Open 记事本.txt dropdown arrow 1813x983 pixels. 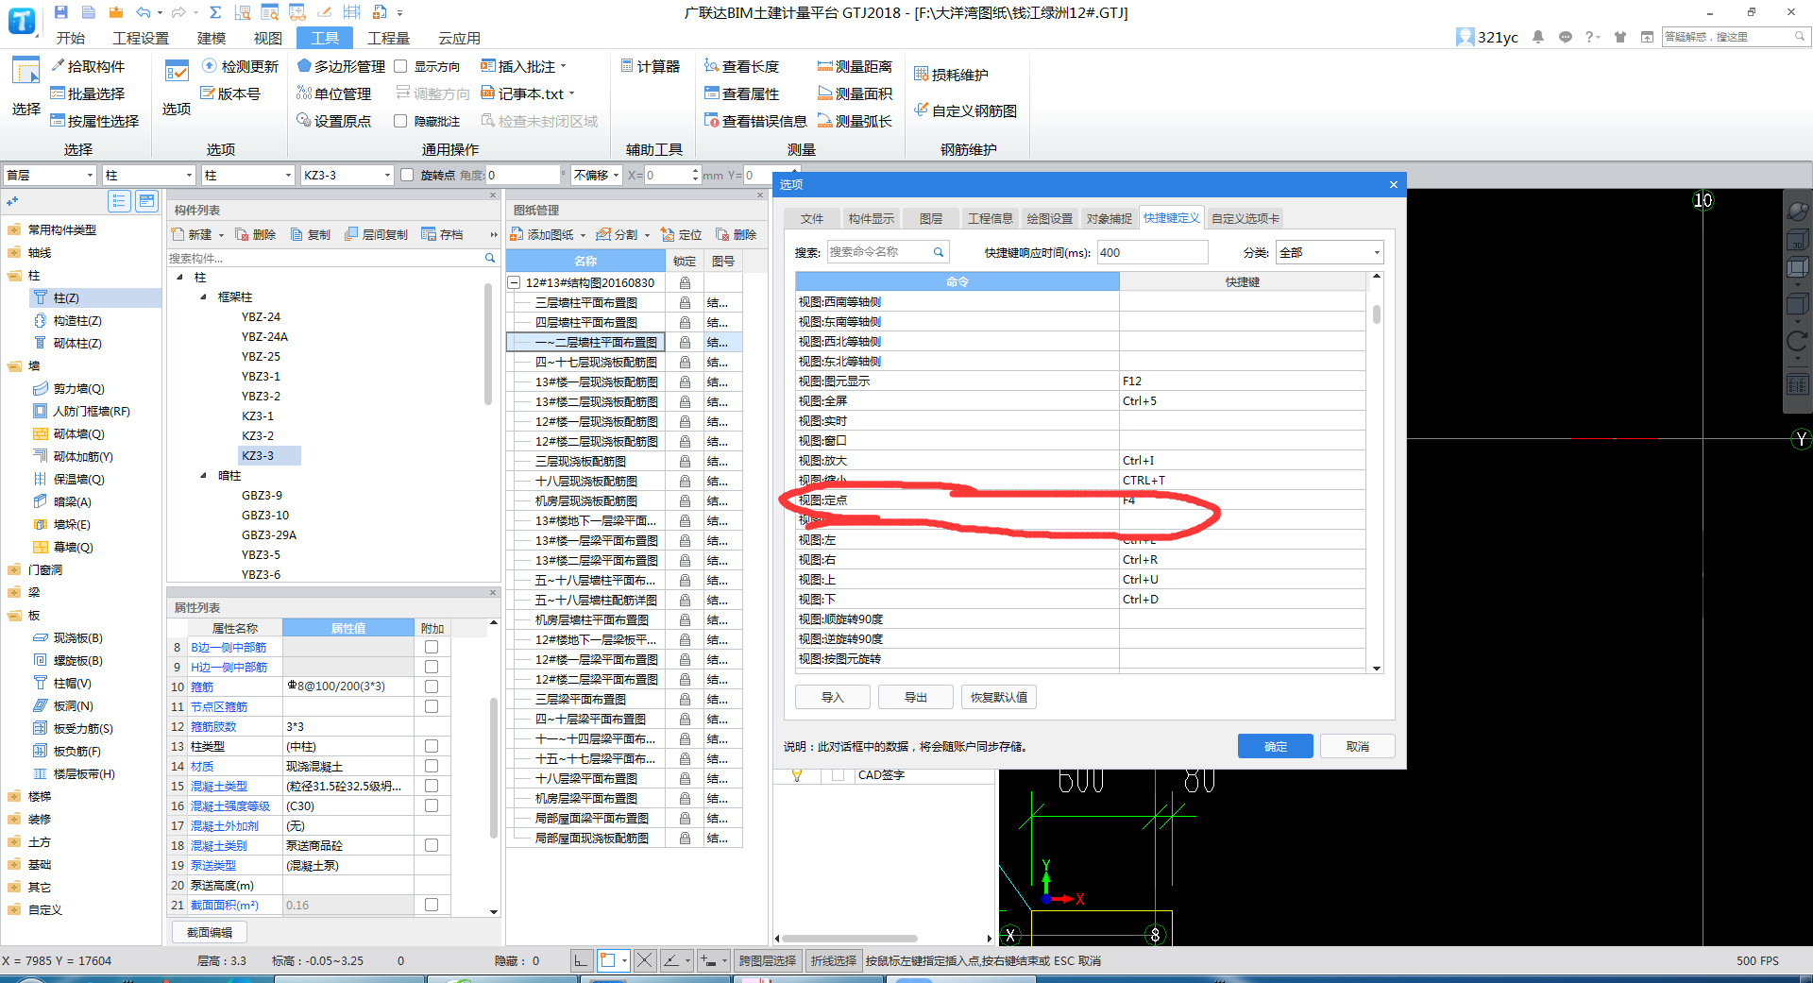571,93
